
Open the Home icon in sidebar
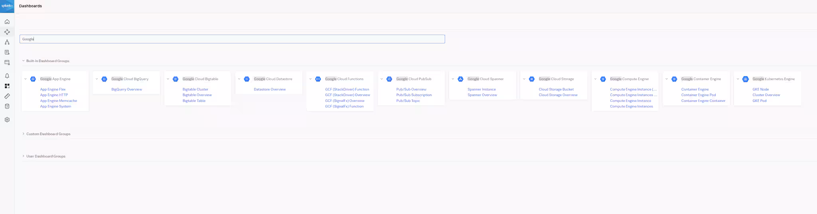coord(7,22)
